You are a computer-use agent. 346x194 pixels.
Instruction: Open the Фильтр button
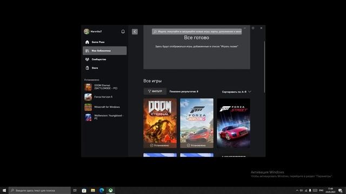(155, 91)
